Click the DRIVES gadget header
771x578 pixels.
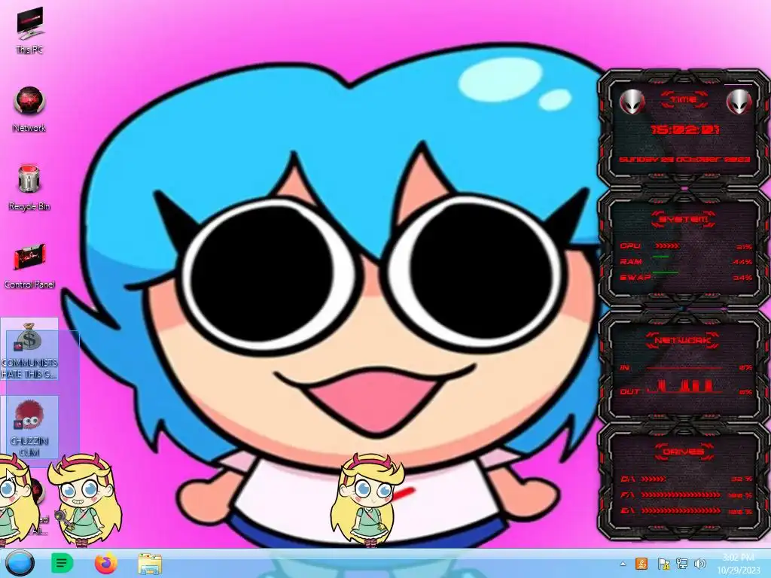pyautogui.click(x=683, y=452)
